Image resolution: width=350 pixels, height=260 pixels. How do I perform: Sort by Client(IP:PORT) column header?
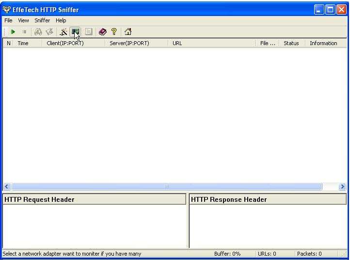click(x=73, y=43)
